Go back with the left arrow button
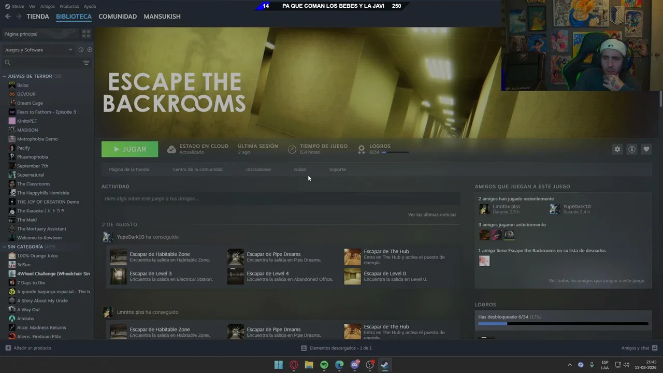 (8, 17)
